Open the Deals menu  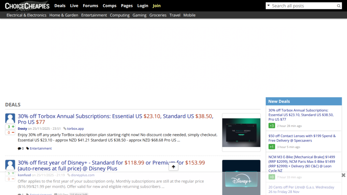(60, 6)
